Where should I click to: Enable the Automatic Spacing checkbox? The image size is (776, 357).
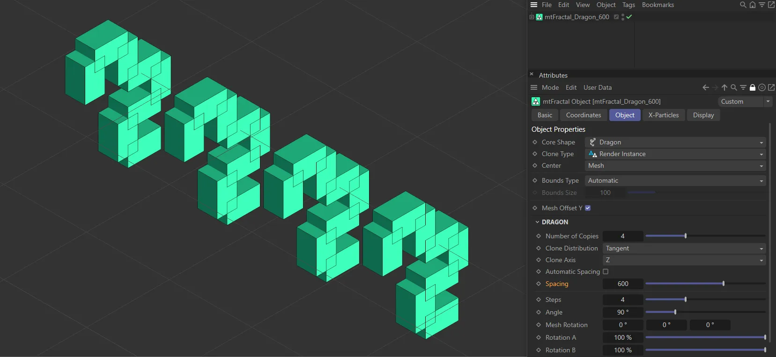point(606,271)
